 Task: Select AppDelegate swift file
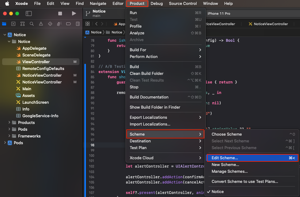click(x=34, y=48)
